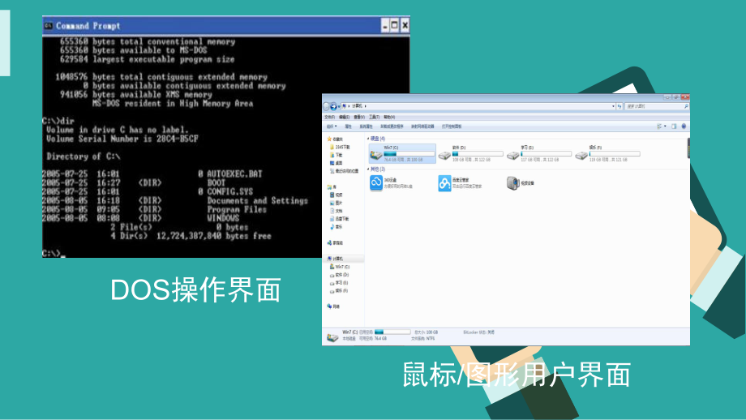The width and height of the screenshot is (746, 420).
Task: Select 图片 library in the sidebar
Action: [x=337, y=203]
